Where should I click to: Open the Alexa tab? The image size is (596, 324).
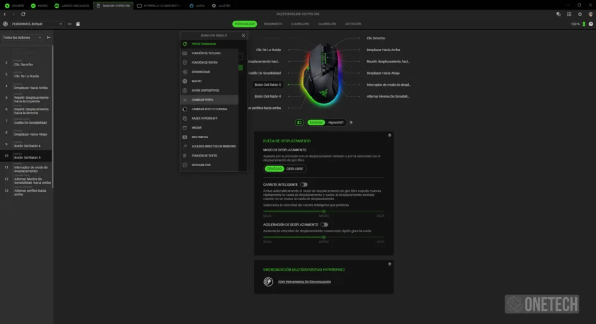[x=197, y=6]
